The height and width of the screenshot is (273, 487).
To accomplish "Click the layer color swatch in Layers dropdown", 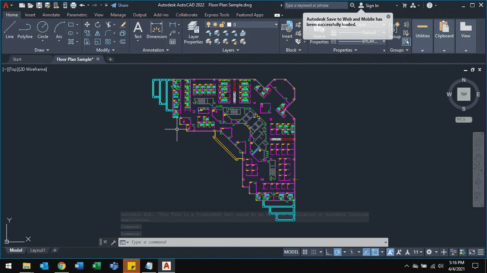I will (229, 25).
